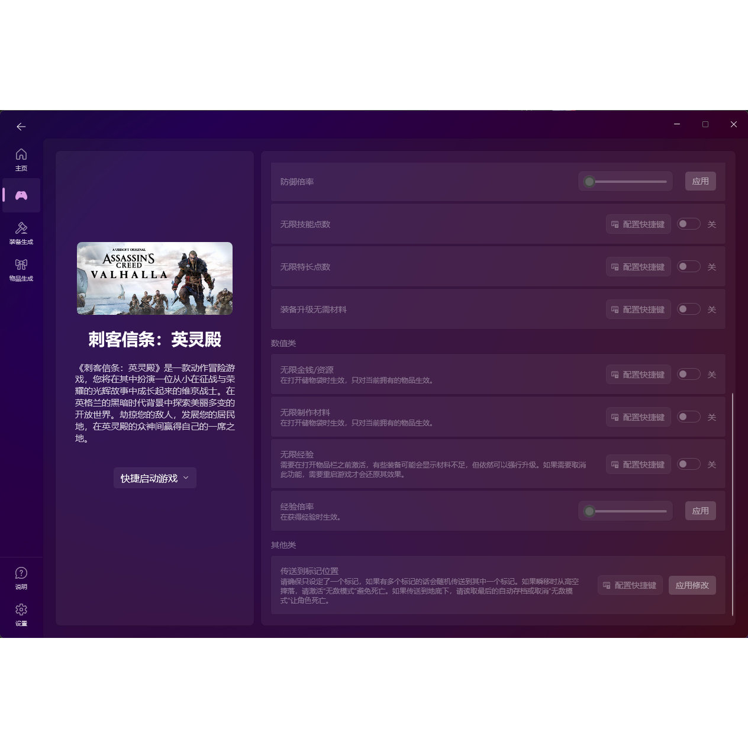Open 设置 settings
The image size is (748, 748).
tap(21, 615)
